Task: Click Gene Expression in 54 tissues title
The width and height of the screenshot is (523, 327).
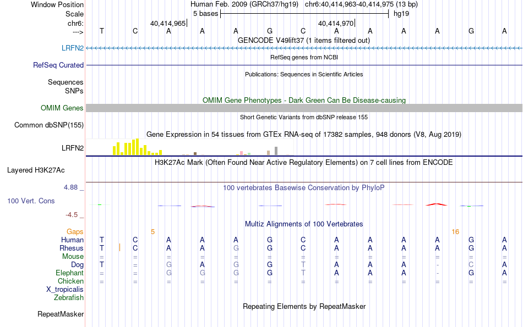Action: (x=304, y=135)
